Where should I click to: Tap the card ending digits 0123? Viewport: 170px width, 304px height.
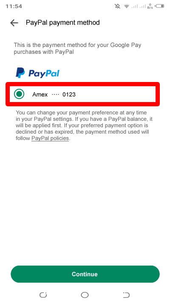coord(69,94)
